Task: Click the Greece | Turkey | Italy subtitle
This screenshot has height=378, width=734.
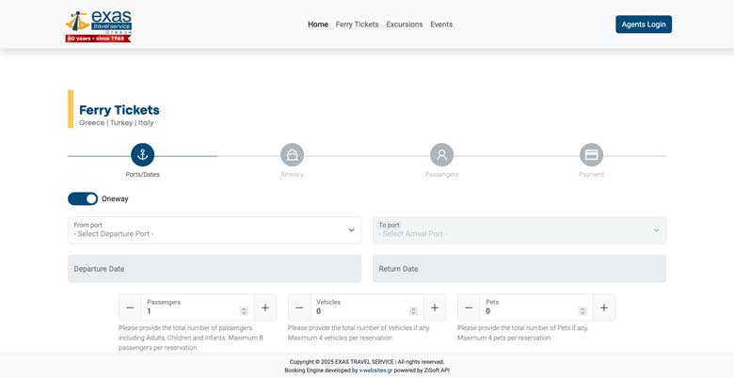Action: point(116,123)
